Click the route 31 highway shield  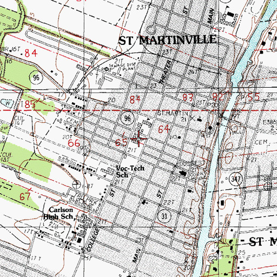(164, 216)
